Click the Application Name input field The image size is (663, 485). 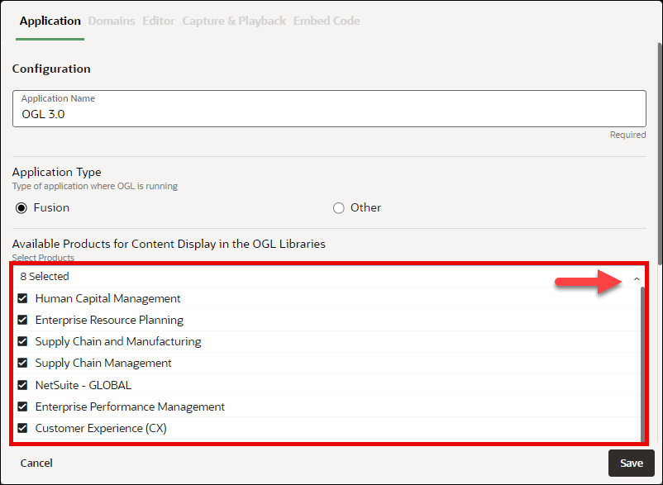click(x=329, y=108)
